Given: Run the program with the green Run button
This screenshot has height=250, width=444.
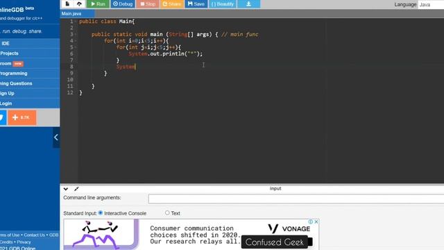Looking at the screenshot, I should point(98,4).
